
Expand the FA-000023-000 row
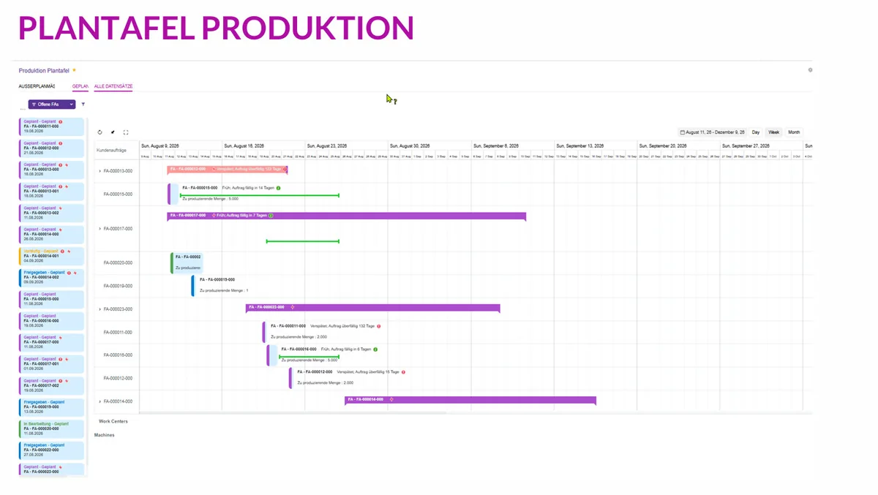coord(100,309)
